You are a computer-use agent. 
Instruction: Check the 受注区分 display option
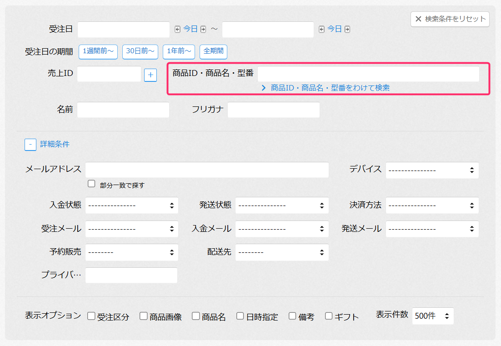click(x=91, y=316)
